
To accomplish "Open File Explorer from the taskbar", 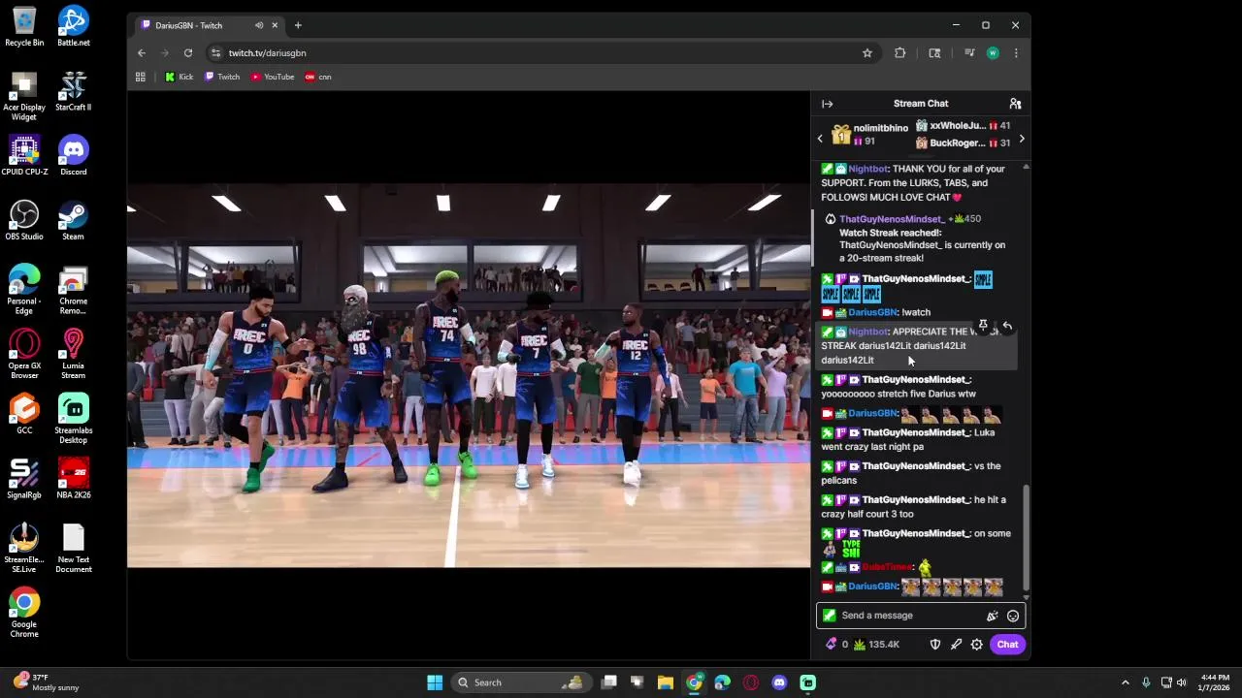I will click(666, 682).
